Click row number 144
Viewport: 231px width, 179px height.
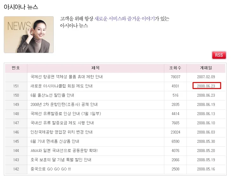click(16, 150)
